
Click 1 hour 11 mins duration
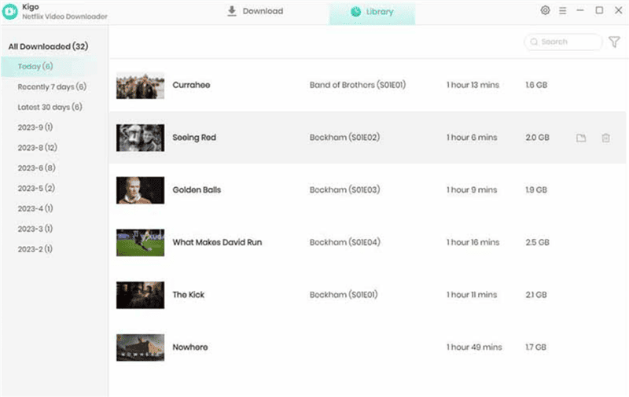(x=472, y=295)
